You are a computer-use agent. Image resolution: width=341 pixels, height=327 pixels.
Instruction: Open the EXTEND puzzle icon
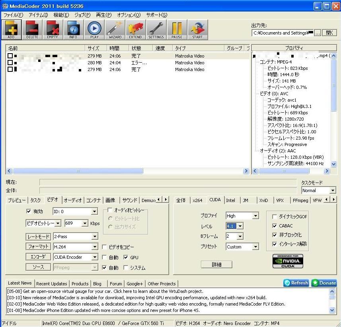click(x=135, y=30)
